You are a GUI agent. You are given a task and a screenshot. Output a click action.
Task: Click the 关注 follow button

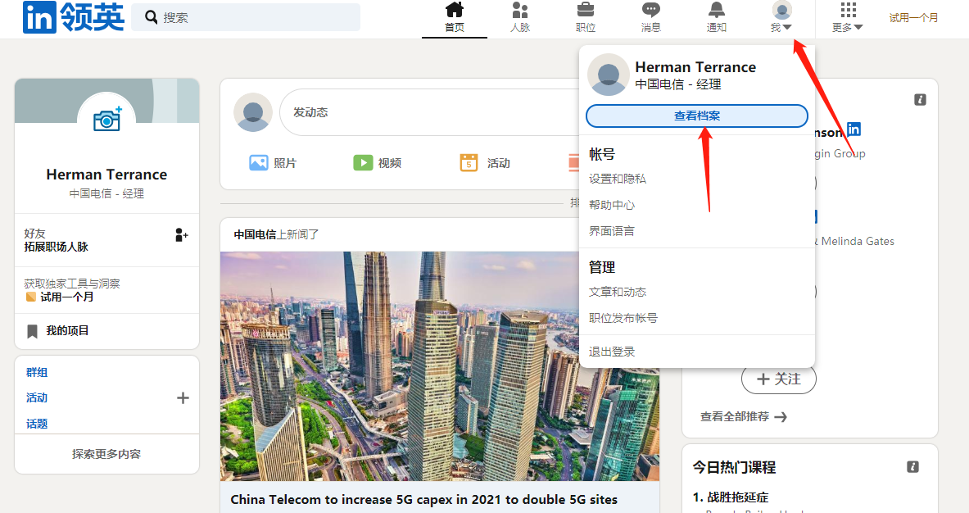pos(779,379)
